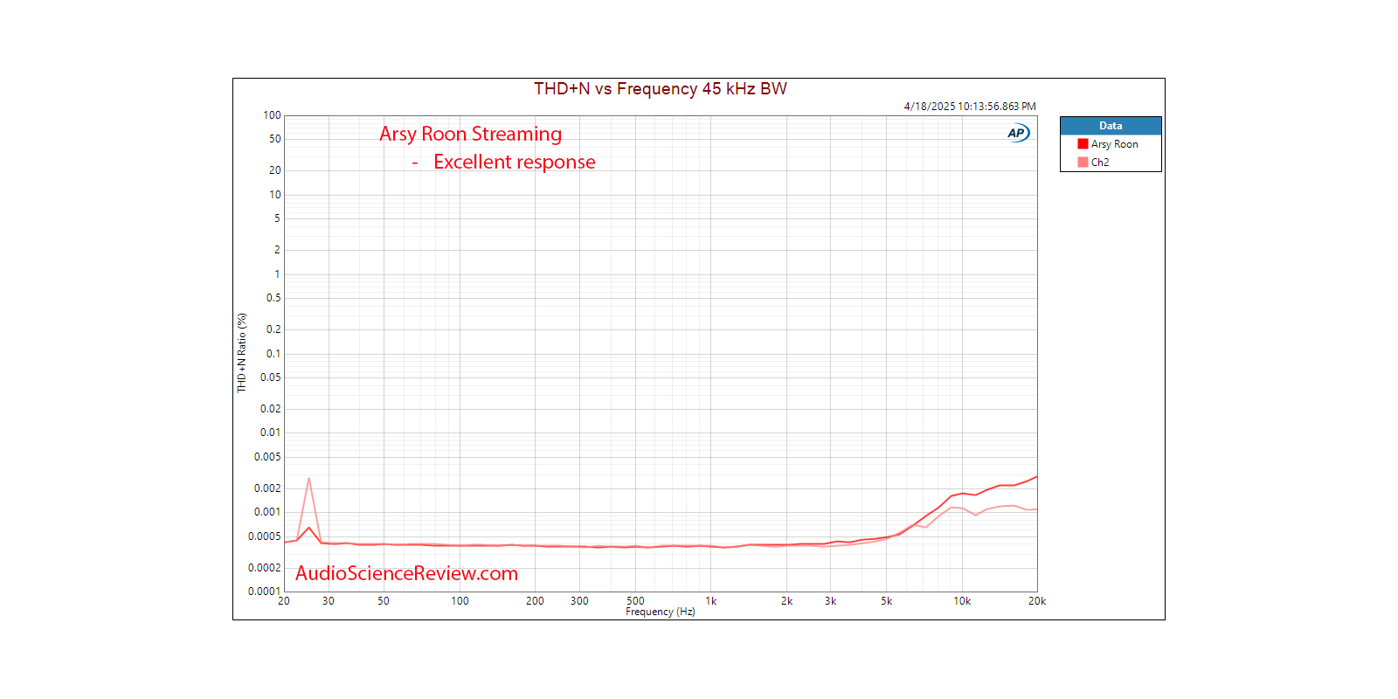The width and height of the screenshot is (1398, 699).
Task: Click the red Arsy Roon legend swatch
Action: point(1083,144)
